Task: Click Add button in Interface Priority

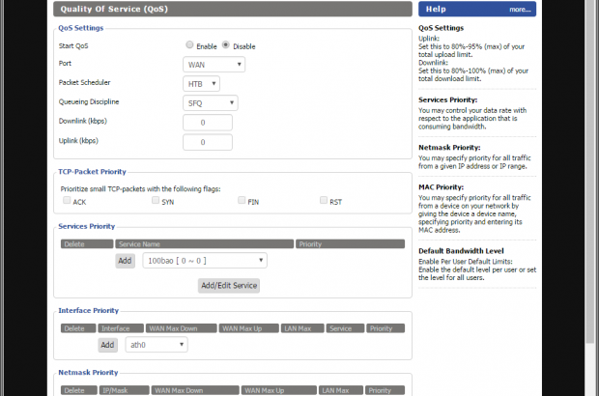Action: click(107, 345)
